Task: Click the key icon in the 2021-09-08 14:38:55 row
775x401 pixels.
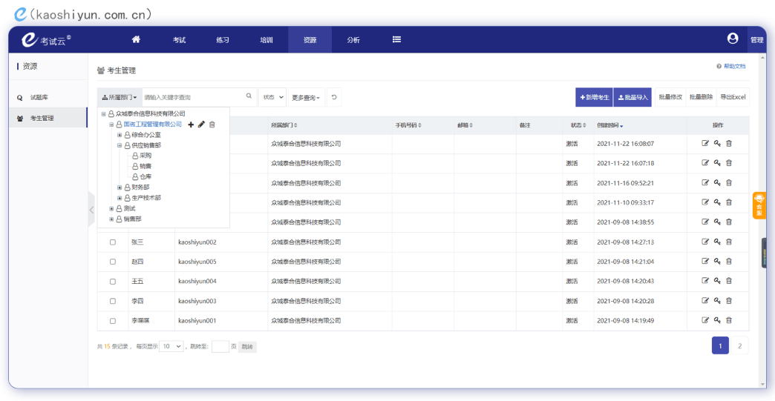Action: pyautogui.click(x=717, y=222)
